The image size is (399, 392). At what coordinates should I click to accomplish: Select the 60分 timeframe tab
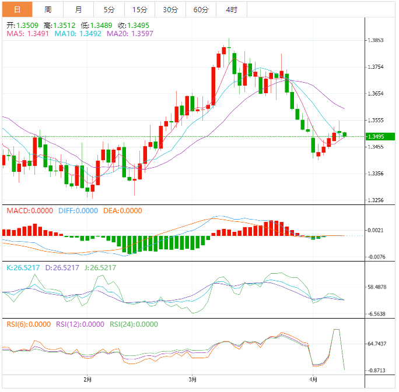click(201, 9)
